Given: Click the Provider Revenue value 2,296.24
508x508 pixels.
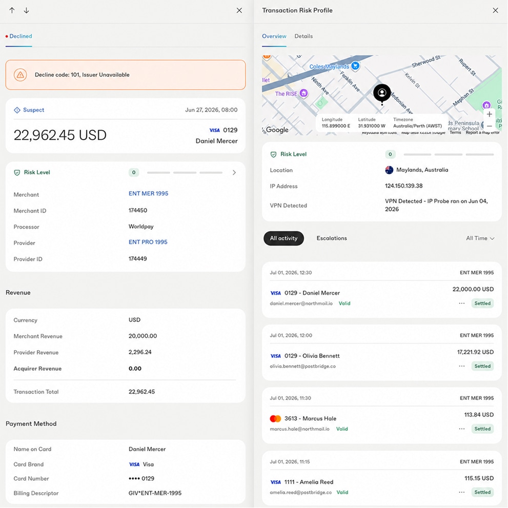Looking at the screenshot, I should click(140, 352).
